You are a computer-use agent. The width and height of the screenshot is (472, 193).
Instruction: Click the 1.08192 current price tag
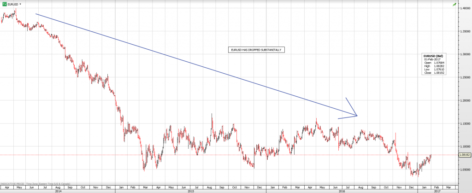pos(464,155)
